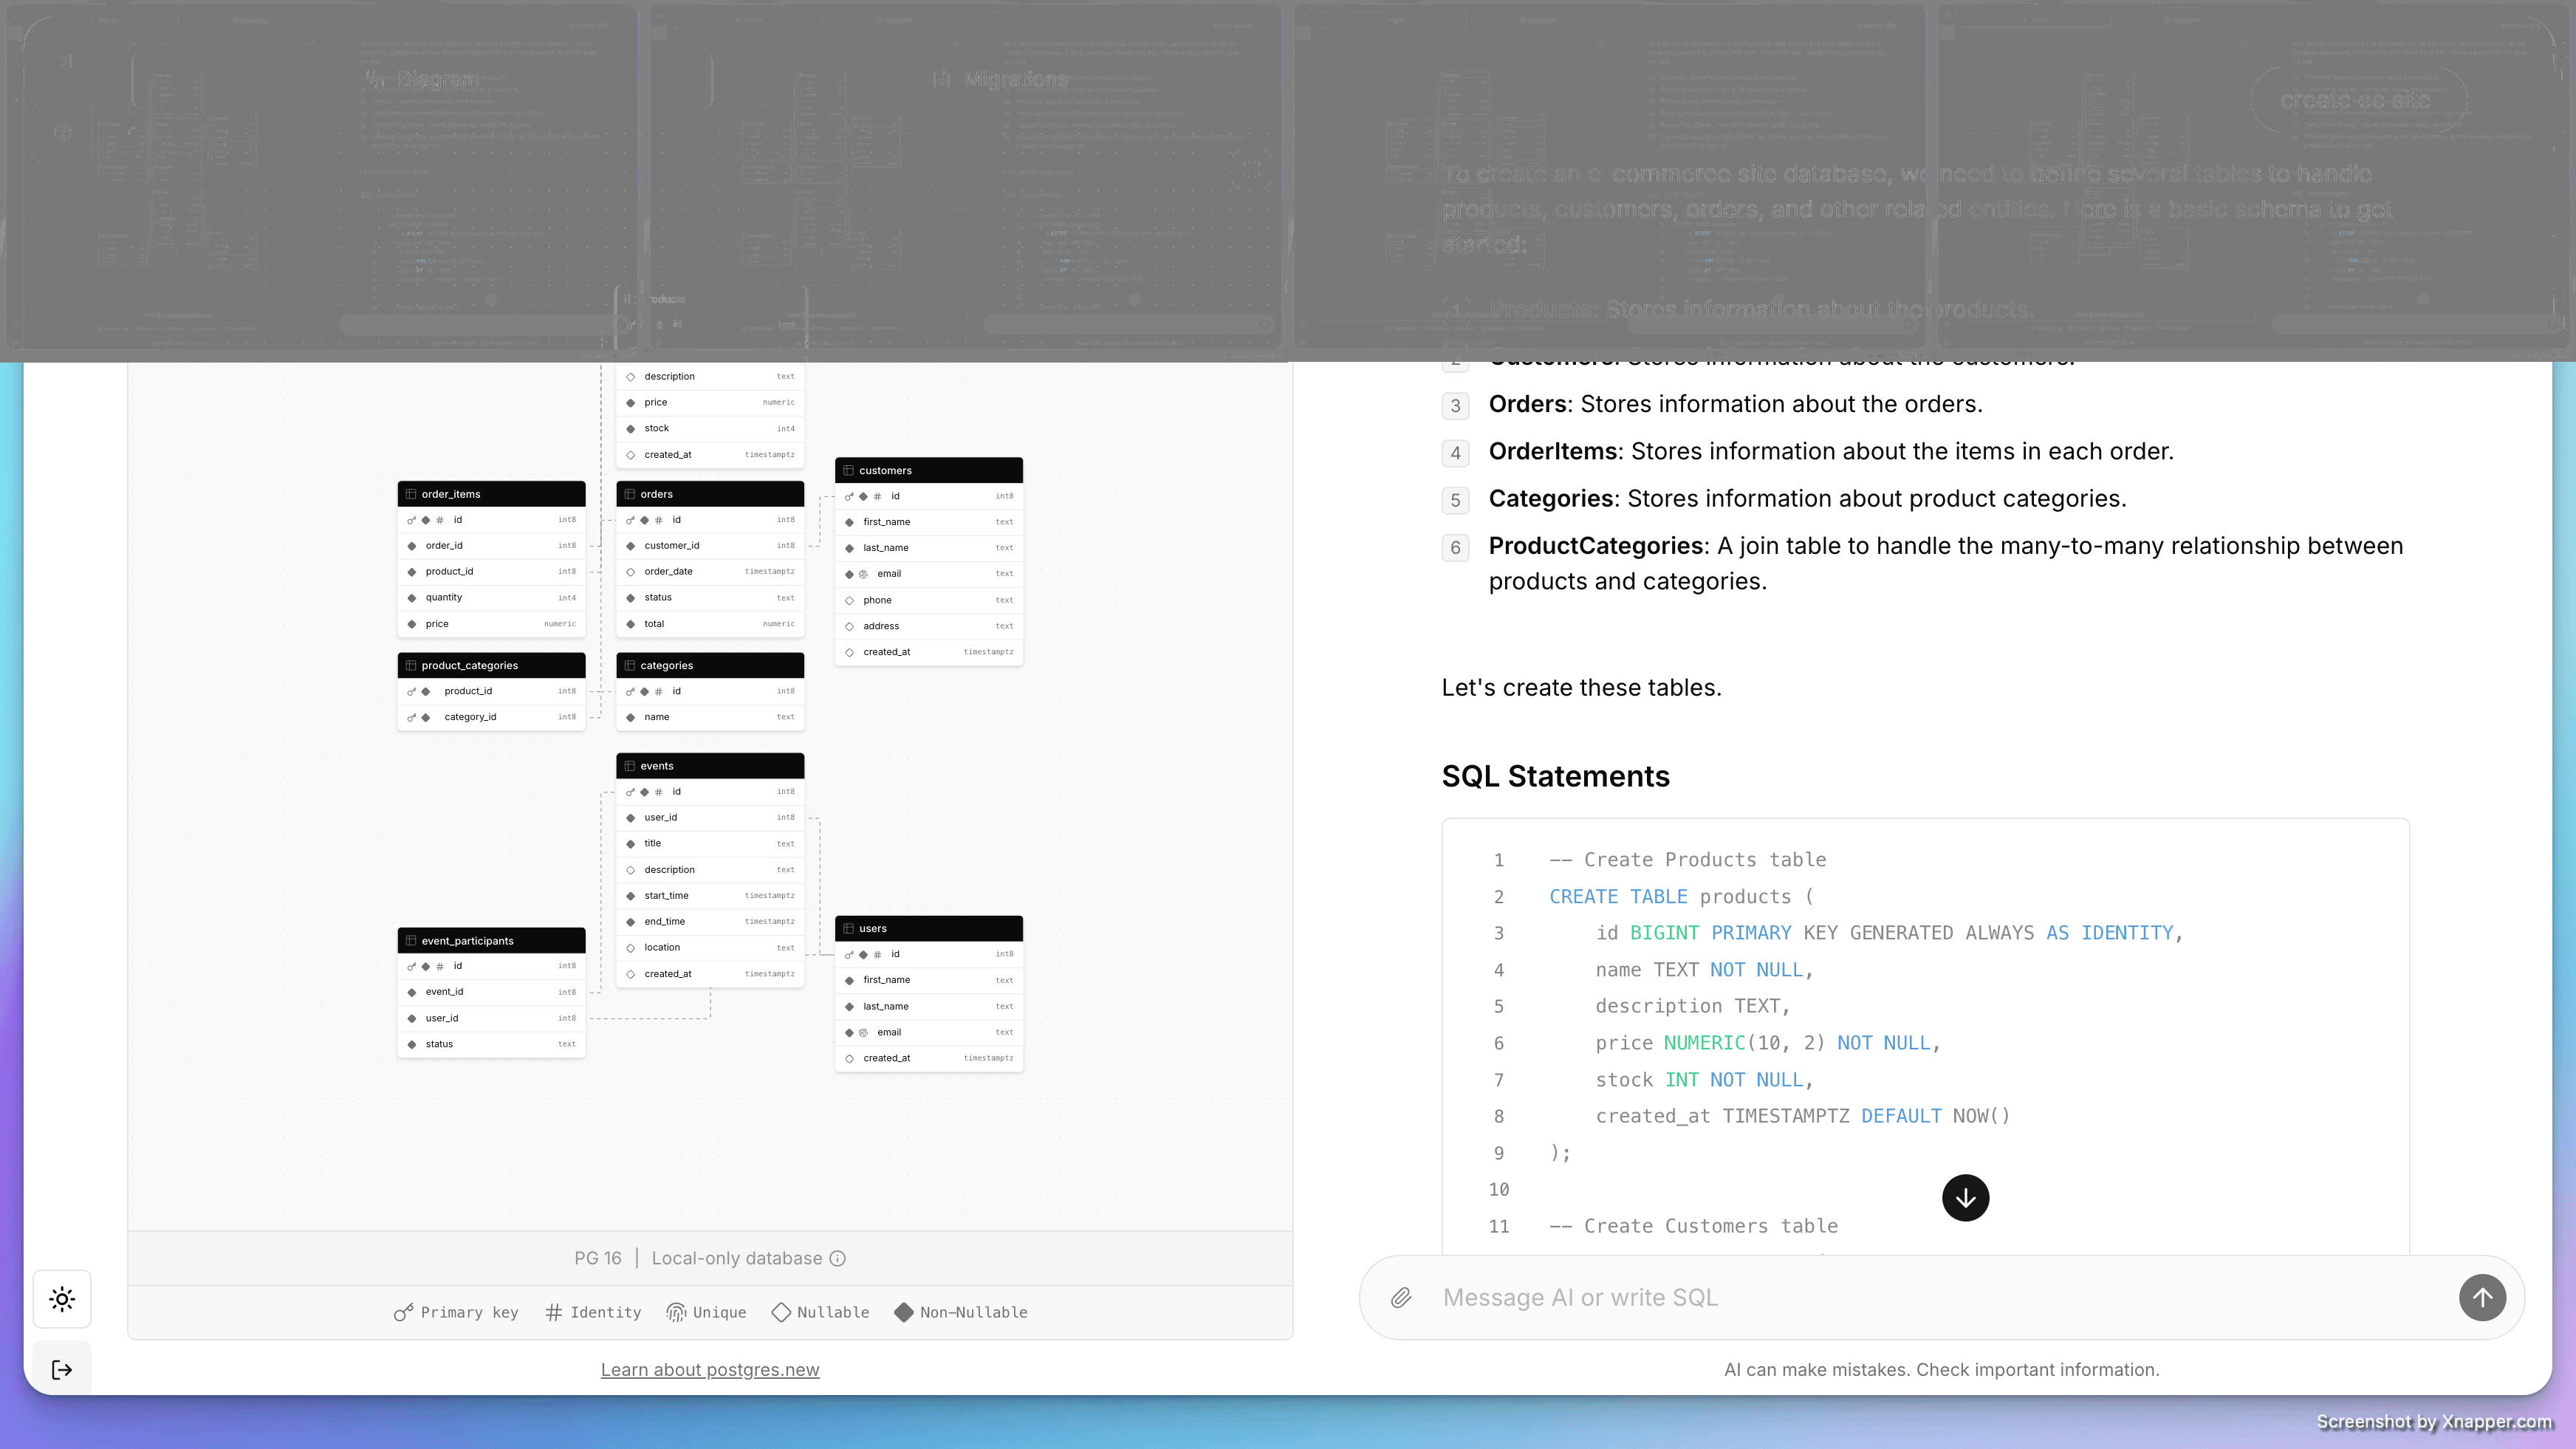Click the email column in customers table
This screenshot has height=1449, width=2576.
[x=889, y=574]
